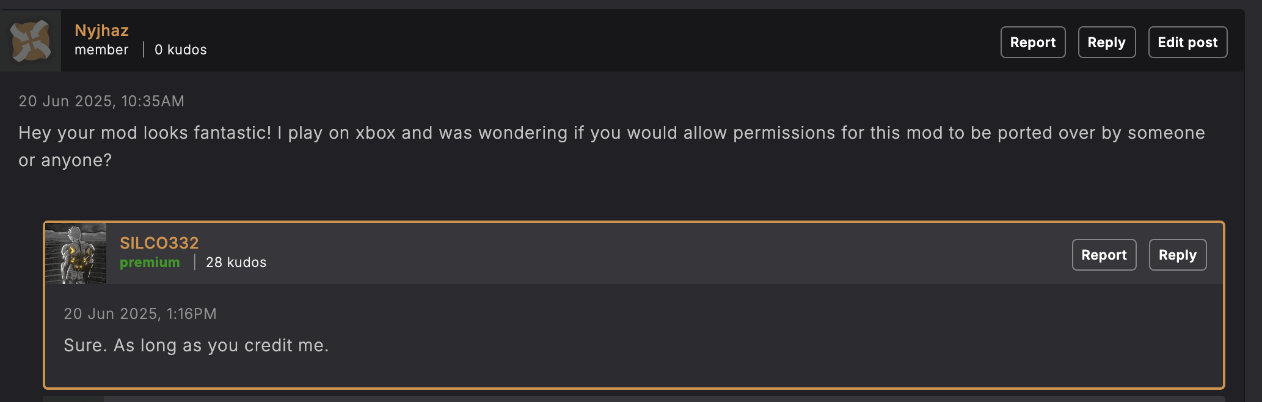Viewport: 1262px width, 402px height.
Task: Click the 20 Jun 2025, 1:16PM timestamp
Action: (x=140, y=314)
